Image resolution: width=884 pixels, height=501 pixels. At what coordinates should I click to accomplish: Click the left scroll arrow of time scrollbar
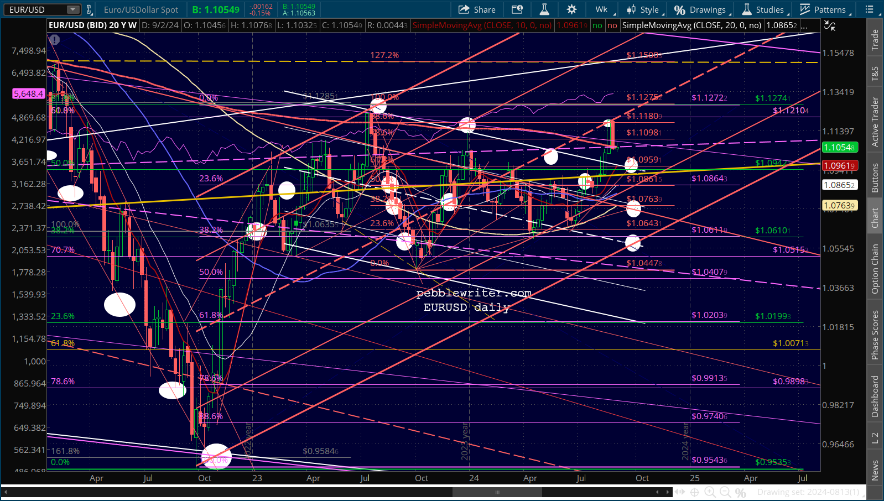point(6,492)
